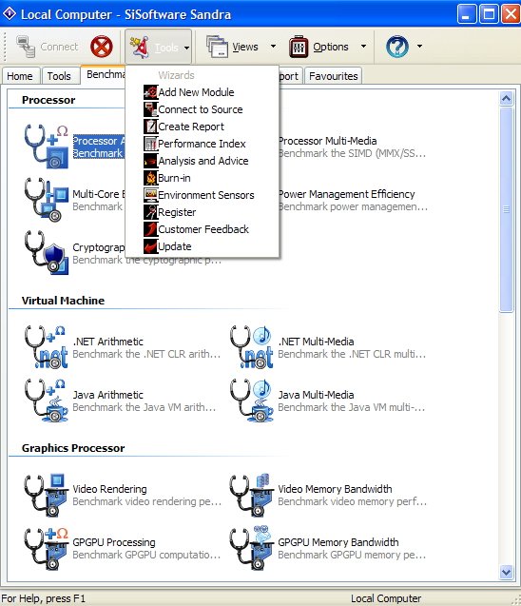
Task: Open the Options toolbar label
Action: (331, 48)
